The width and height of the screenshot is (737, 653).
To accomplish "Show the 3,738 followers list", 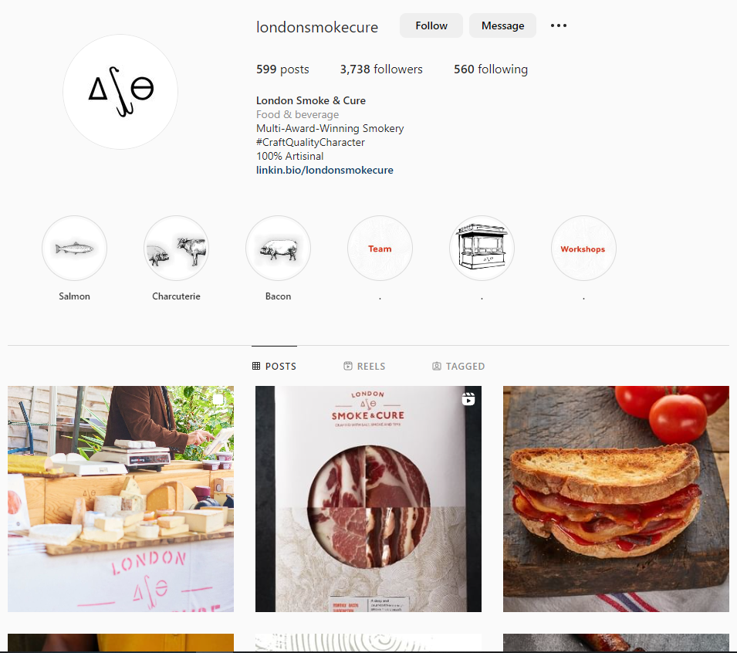I will 381,69.
